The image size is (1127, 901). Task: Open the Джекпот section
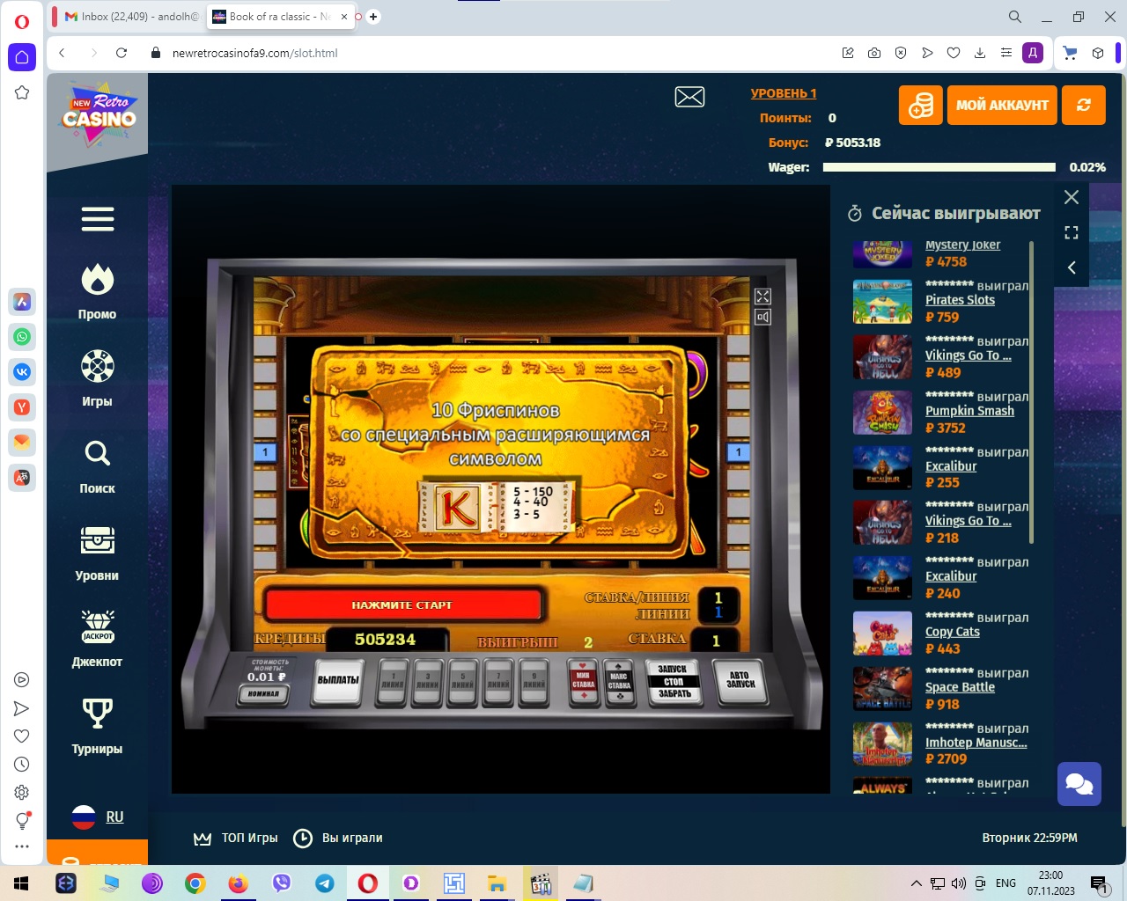97,640
